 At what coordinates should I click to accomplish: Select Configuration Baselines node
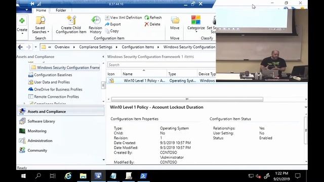50,75
